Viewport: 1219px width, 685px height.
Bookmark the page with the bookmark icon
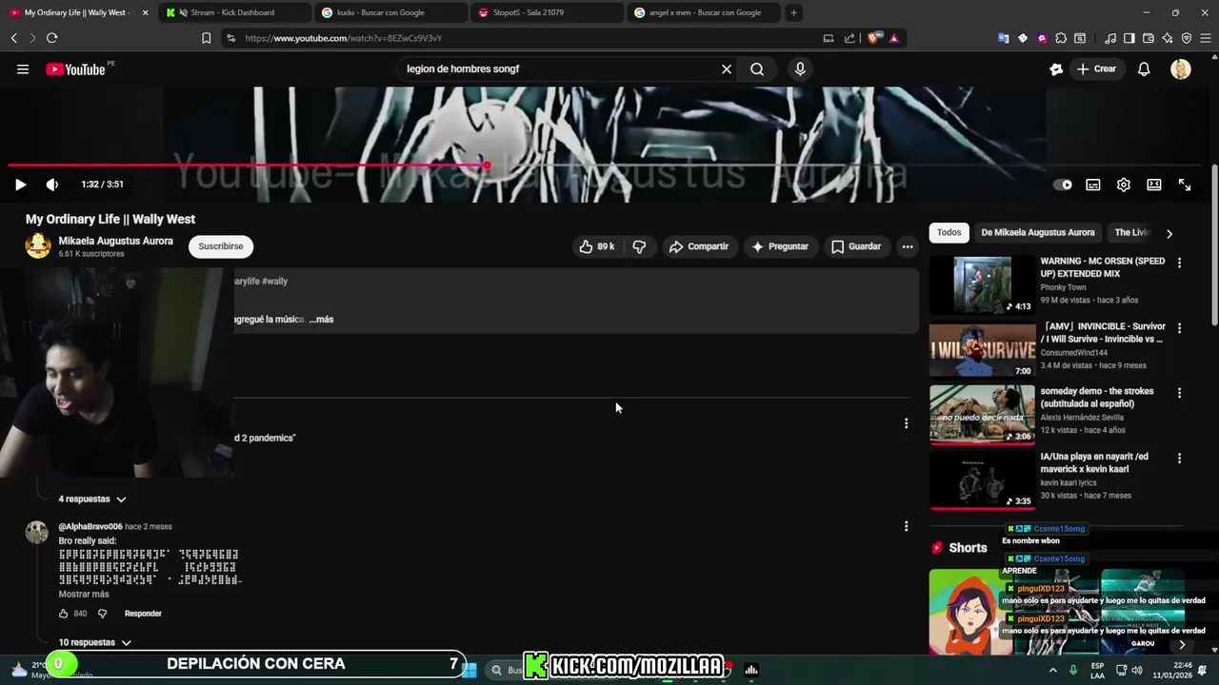(206, 38)
